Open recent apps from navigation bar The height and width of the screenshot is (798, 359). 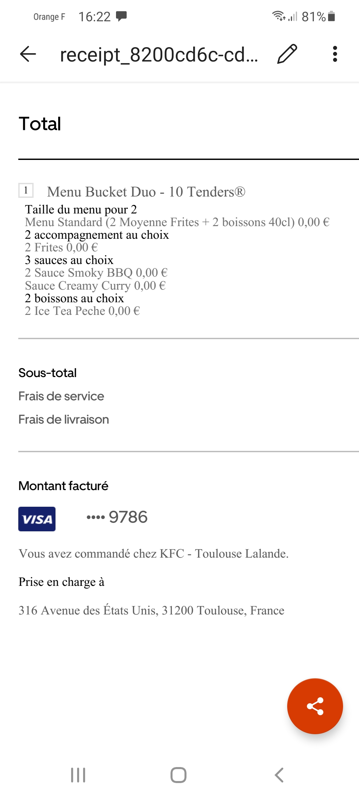(78, 775)
